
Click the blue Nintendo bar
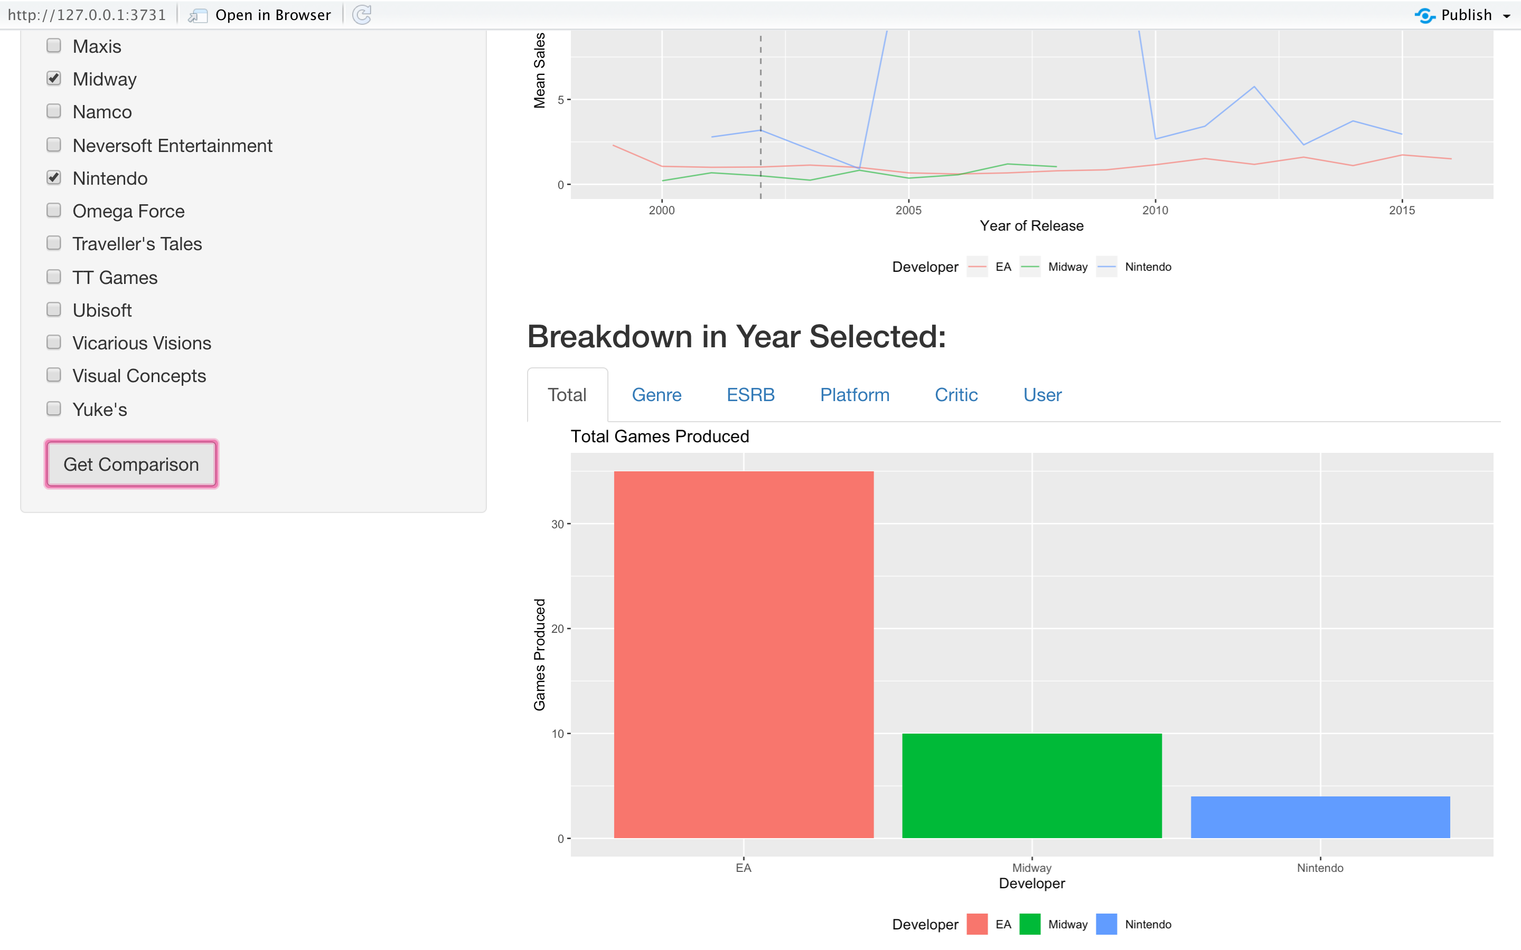pyautogui.click(x=1320, y=817)
